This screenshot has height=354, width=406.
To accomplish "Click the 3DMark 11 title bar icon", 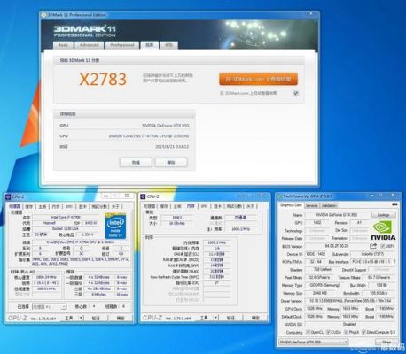I will 44,15.
